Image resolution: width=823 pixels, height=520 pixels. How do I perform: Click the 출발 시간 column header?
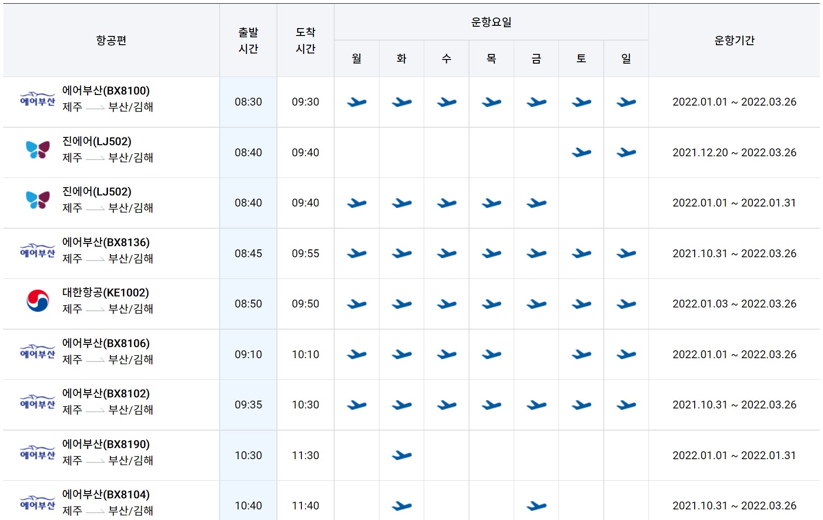coord(248,40)
